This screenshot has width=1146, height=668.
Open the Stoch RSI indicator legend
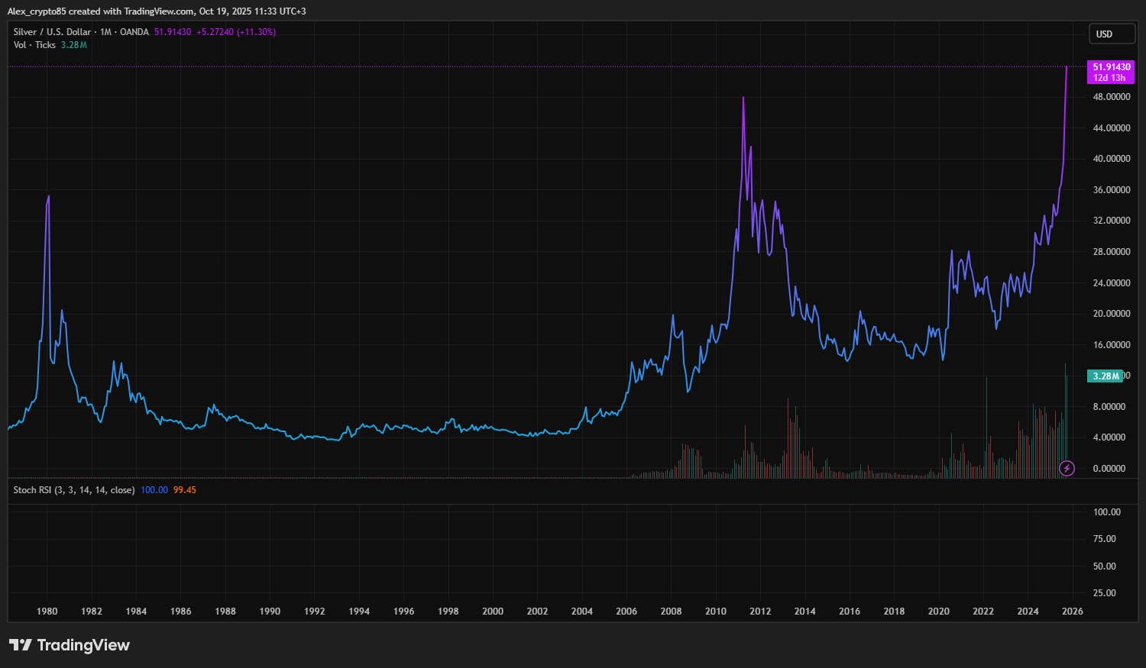pos(73,490)
